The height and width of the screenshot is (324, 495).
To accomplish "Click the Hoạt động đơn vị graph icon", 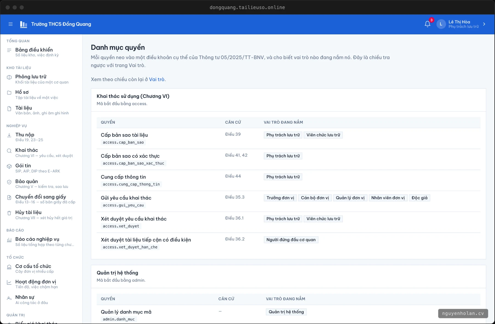I will [x=9, y=282].
